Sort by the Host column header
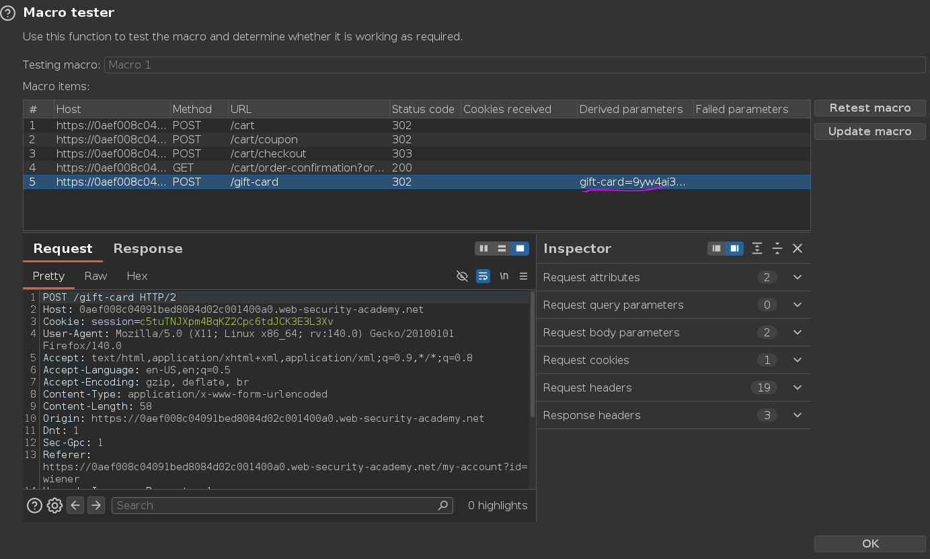 click(112, 109)
